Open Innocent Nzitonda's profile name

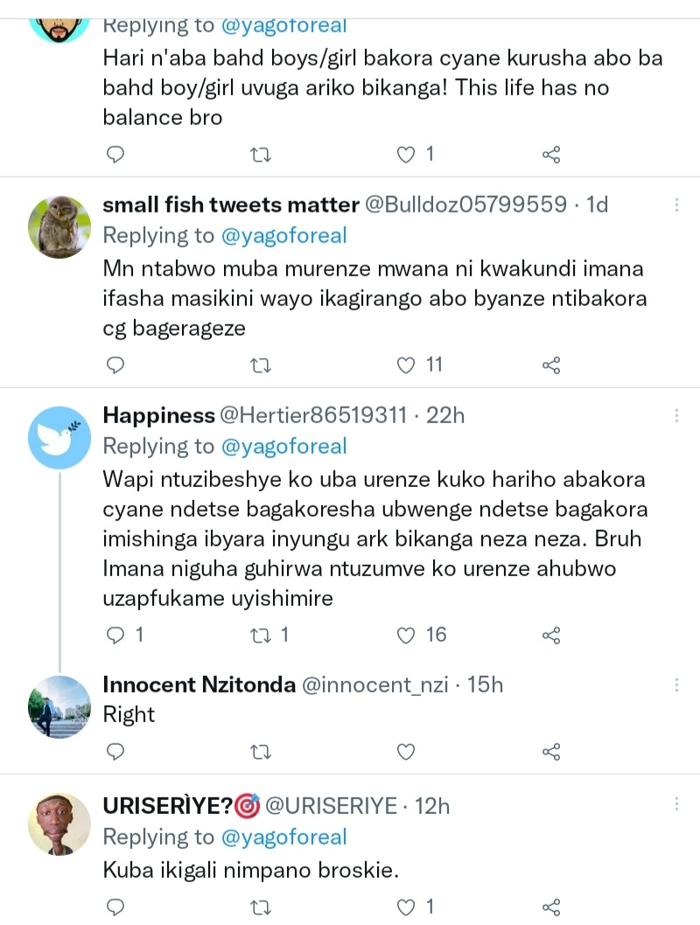[199, 685]
